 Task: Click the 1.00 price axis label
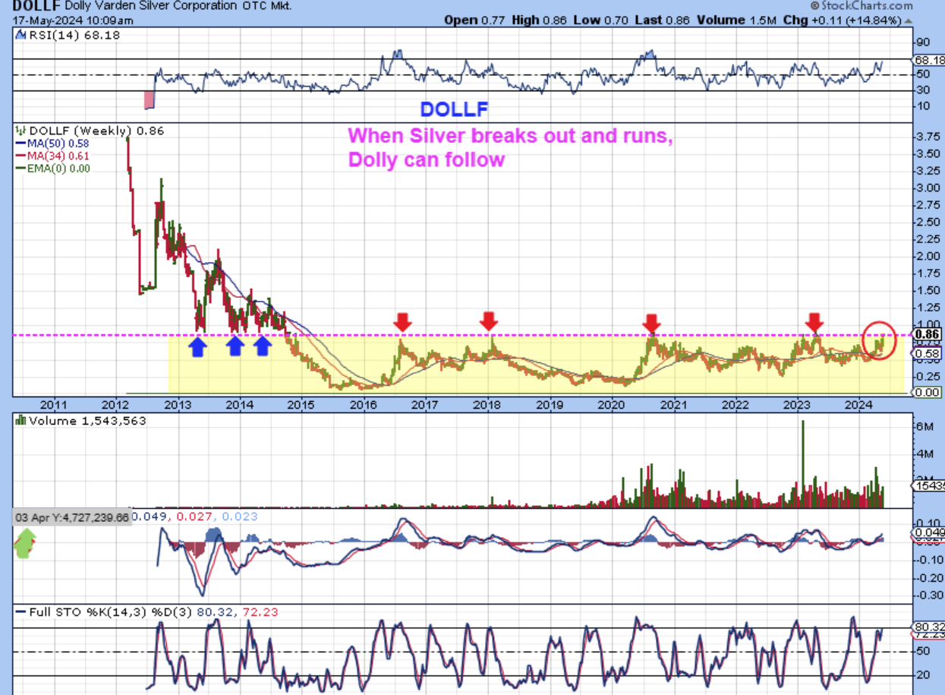(x=929, y=324)
